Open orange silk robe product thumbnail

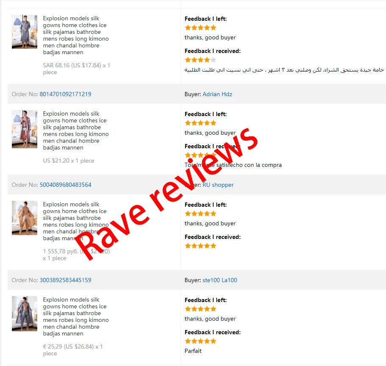(x=25, y=218)
